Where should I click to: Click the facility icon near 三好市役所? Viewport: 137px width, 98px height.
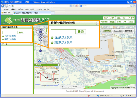[87, 59]
